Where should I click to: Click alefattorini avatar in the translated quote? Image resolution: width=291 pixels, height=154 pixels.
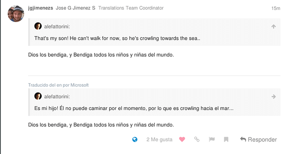point(38,96)
